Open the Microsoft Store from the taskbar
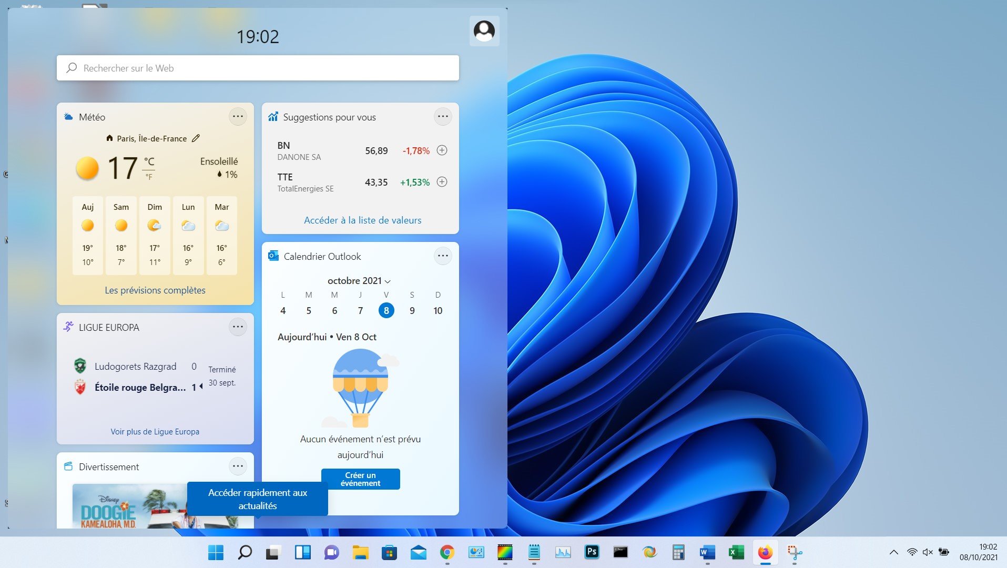Screen dimensions: 1007x568 (x=389, y=552)
